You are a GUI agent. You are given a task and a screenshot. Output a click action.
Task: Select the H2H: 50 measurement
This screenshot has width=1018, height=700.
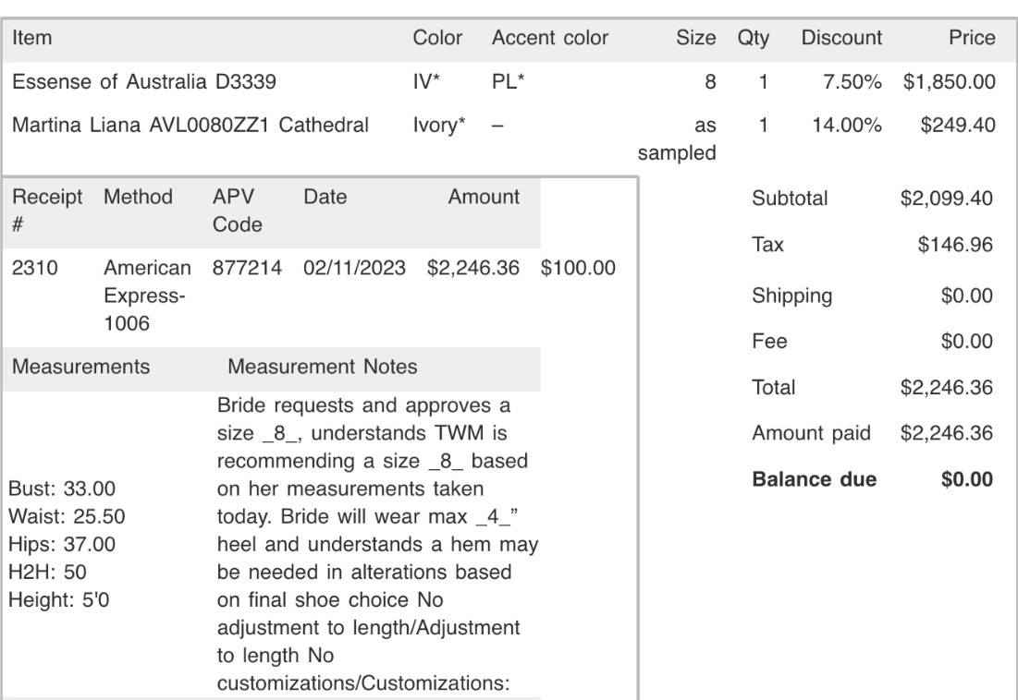tap(47, 572)
